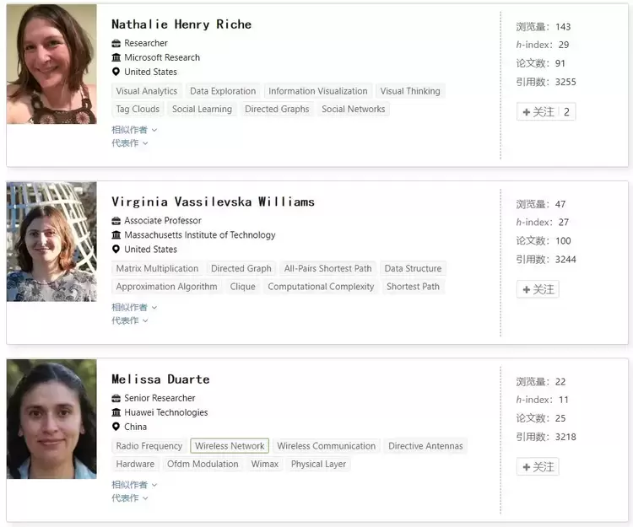Expand 代表作 under Virginia Vassilevska Williams
Image resolution: width=633 pixels, height=527 pixels.
tap(129, 320)
